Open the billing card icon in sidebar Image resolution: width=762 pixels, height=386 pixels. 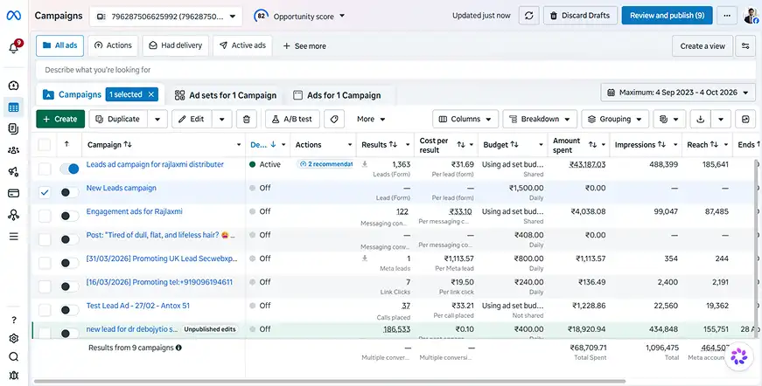[14, 193]
